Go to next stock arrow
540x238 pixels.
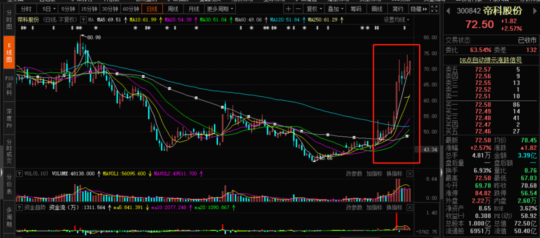(x=534, y=11)
